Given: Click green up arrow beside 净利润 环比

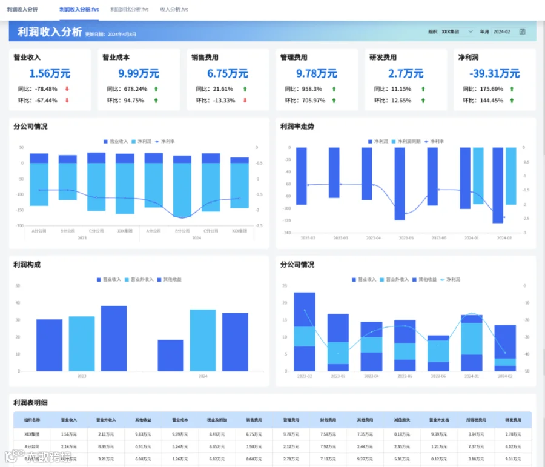Looking at the screenshot, I should 512,101.
